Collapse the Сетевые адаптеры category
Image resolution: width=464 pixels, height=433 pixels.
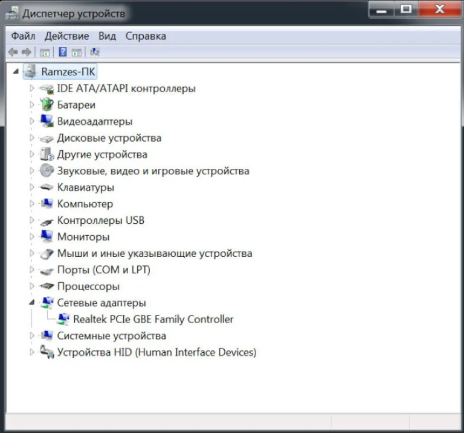[31, 302]
